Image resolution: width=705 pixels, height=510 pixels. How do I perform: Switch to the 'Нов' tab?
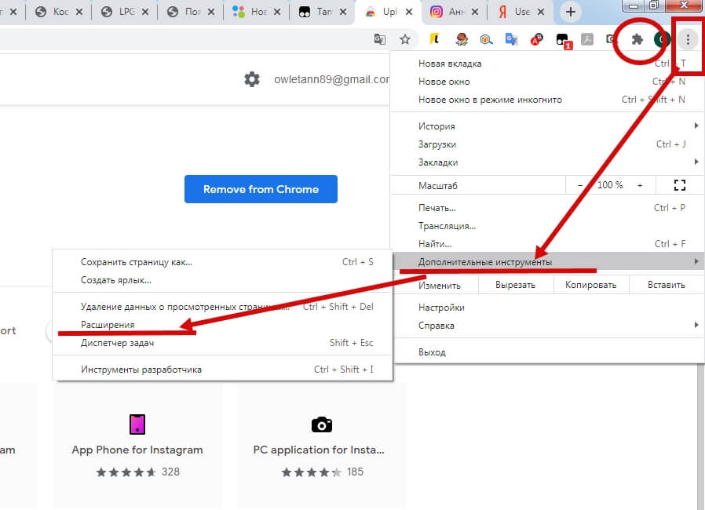[257, 12]
